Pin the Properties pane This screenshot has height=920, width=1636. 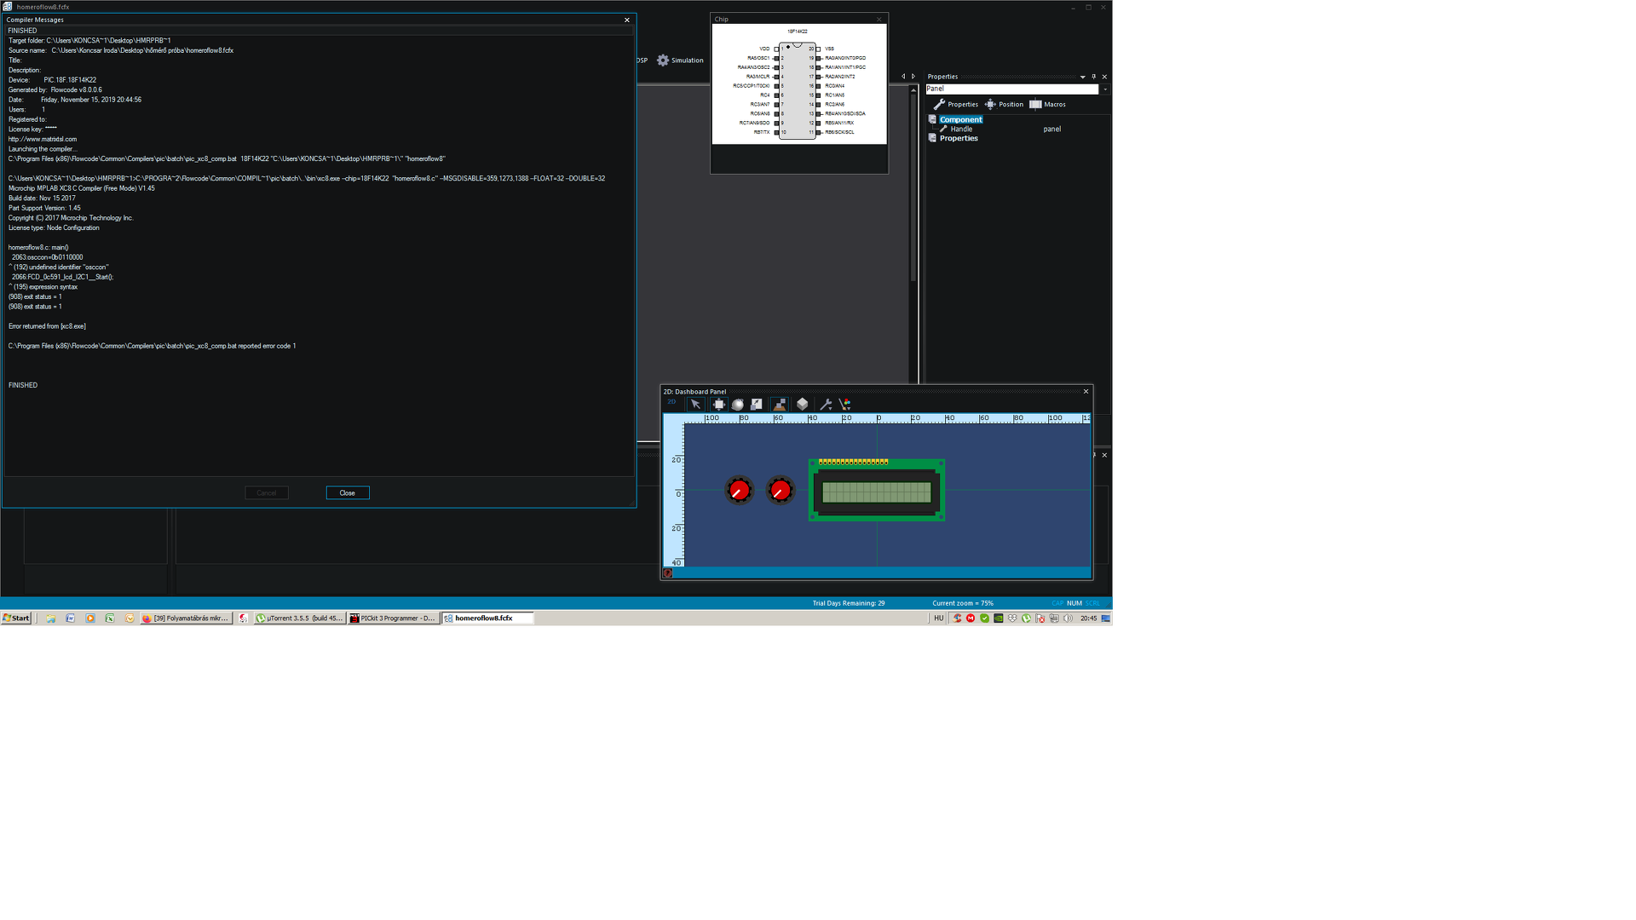pos(1094,78)
